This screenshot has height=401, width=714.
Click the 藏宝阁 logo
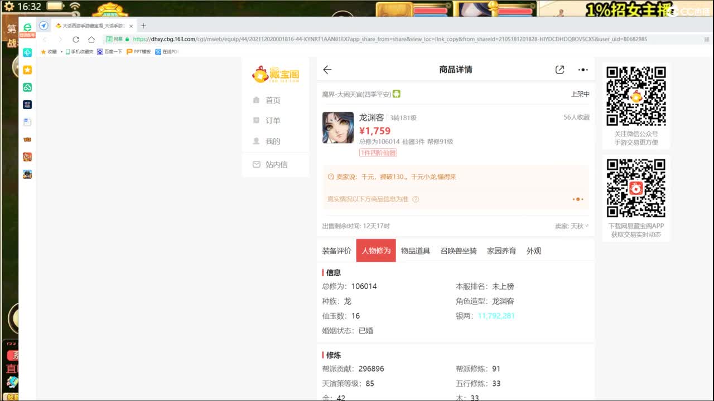tap(276, 72)
